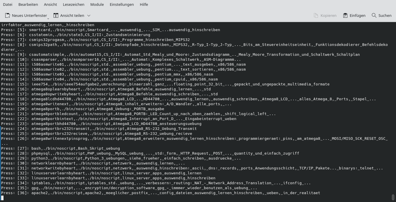This screenshot has height=202, width=396.
Task: Open the Hilfe menu
Action: coord(144,4)
